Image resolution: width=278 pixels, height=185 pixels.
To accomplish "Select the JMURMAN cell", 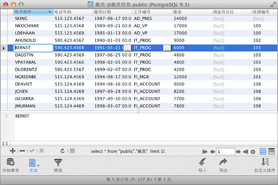I will [x=33, y=106].
